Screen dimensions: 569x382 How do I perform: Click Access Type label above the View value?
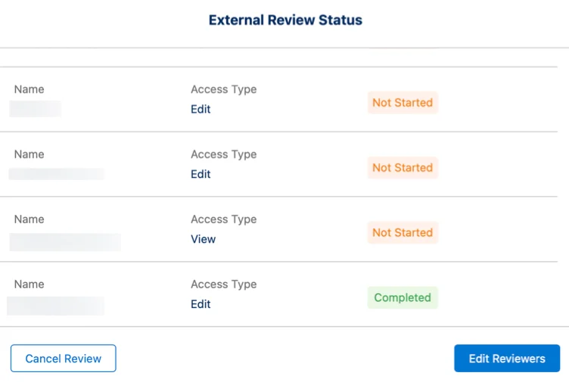click(x=223, y=219)
